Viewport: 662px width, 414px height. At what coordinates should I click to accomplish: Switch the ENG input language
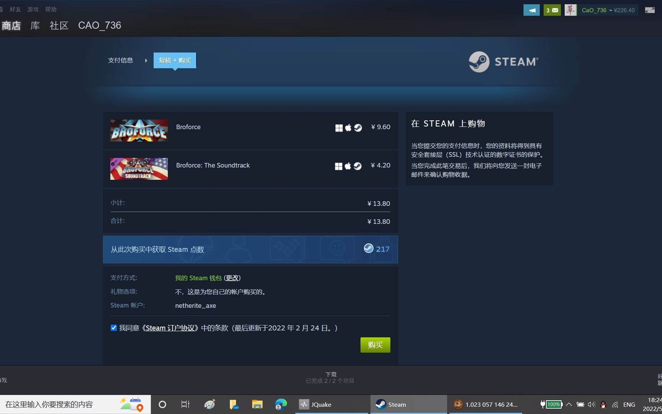629,404
